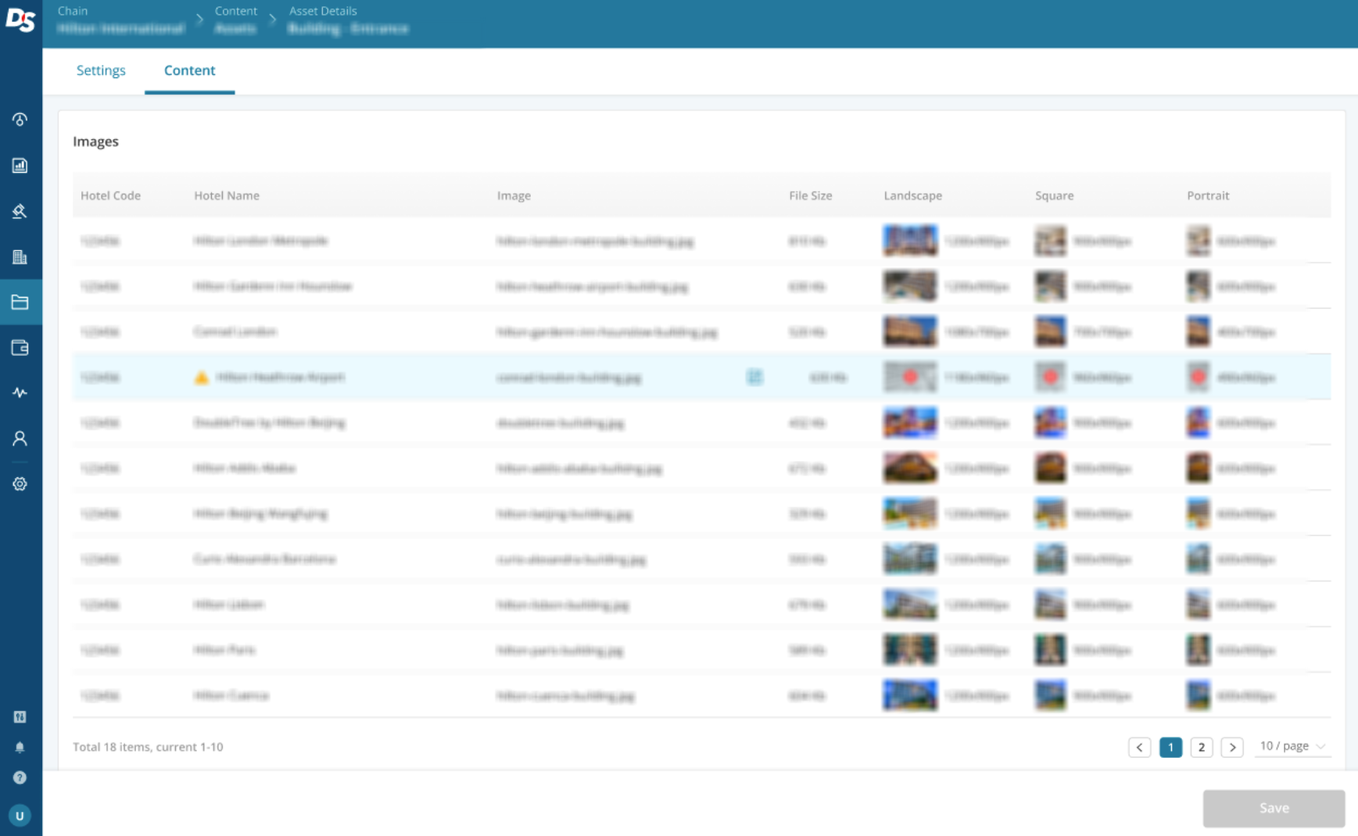Select the Hilton London Metropole hotel name

[260, 241]
